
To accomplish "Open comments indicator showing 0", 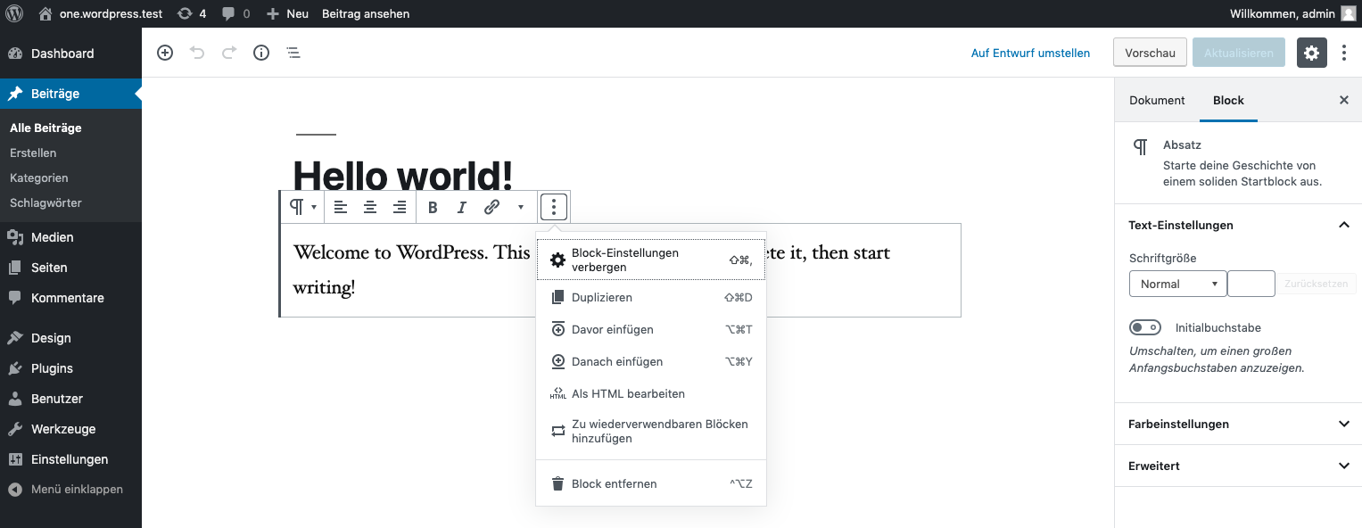I will tap(236, 13).
